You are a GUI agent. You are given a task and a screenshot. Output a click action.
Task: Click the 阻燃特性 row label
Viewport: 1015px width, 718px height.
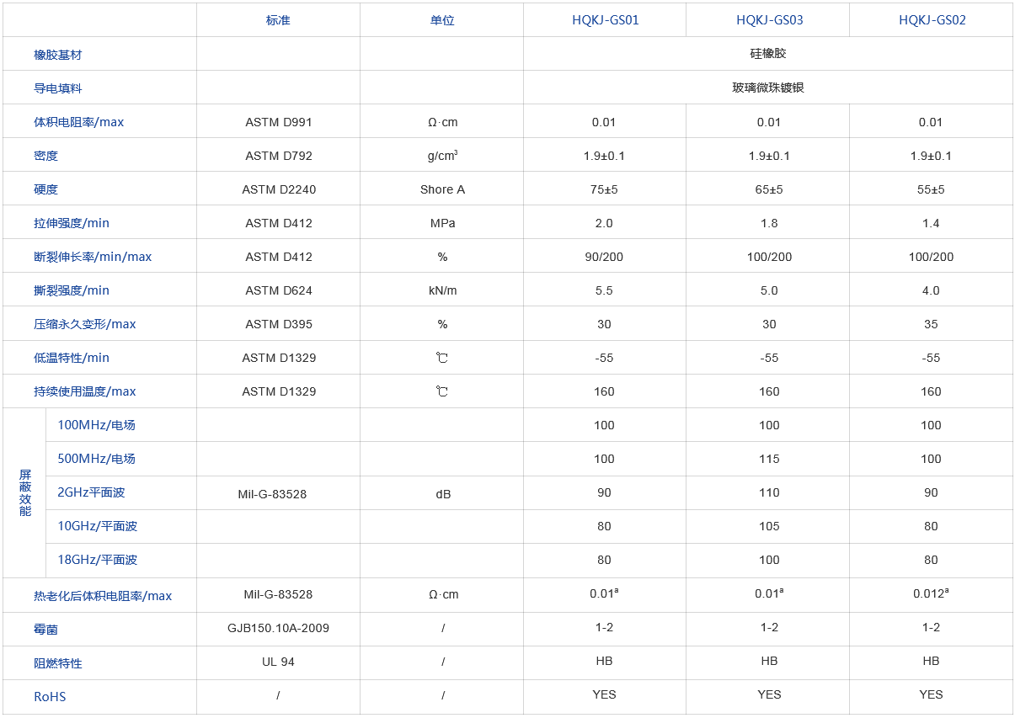tap(58, 663)
